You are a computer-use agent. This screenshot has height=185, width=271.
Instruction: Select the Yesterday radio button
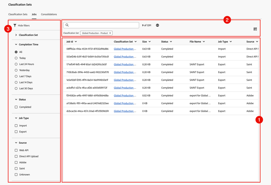click(16, 70)
